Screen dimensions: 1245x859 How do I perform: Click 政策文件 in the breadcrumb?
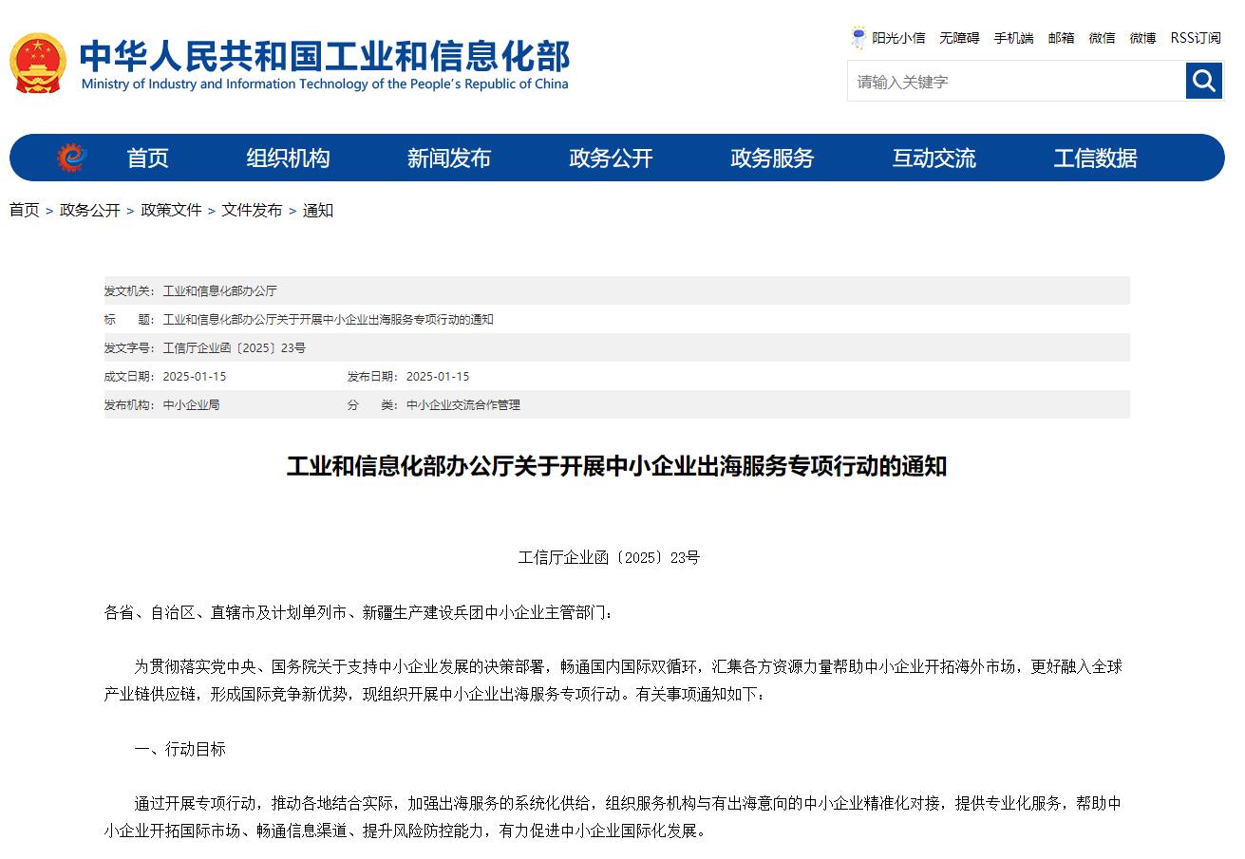[171, 211]
